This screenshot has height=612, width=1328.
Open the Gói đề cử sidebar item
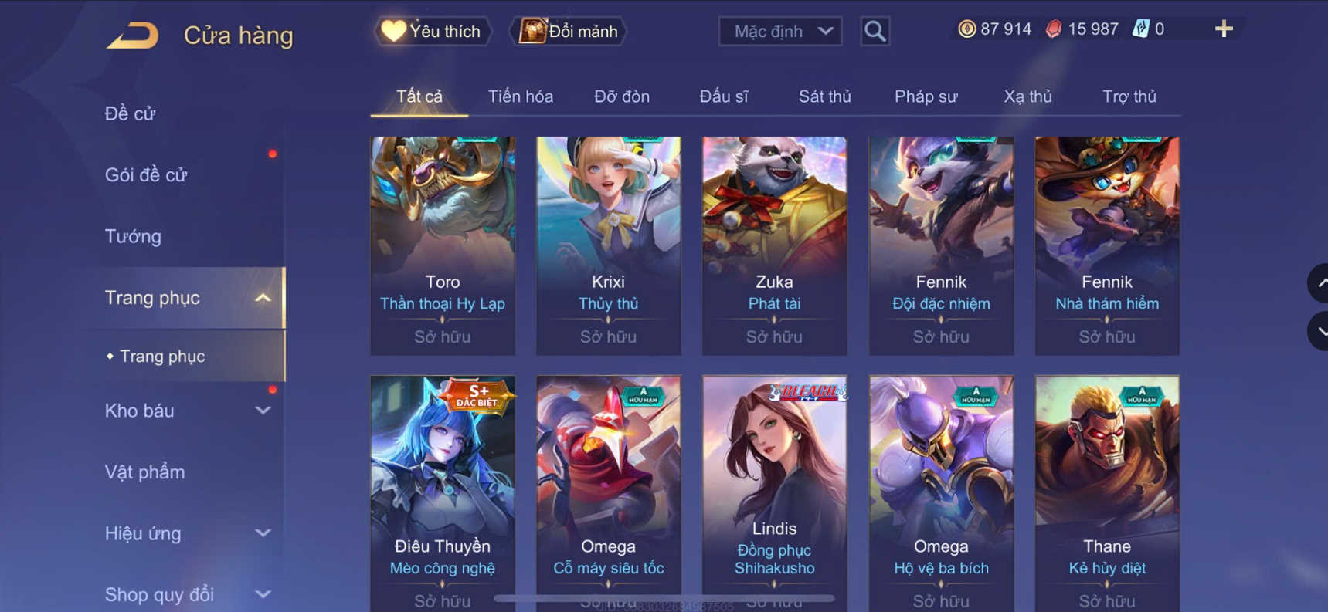[x=145, y=175]
